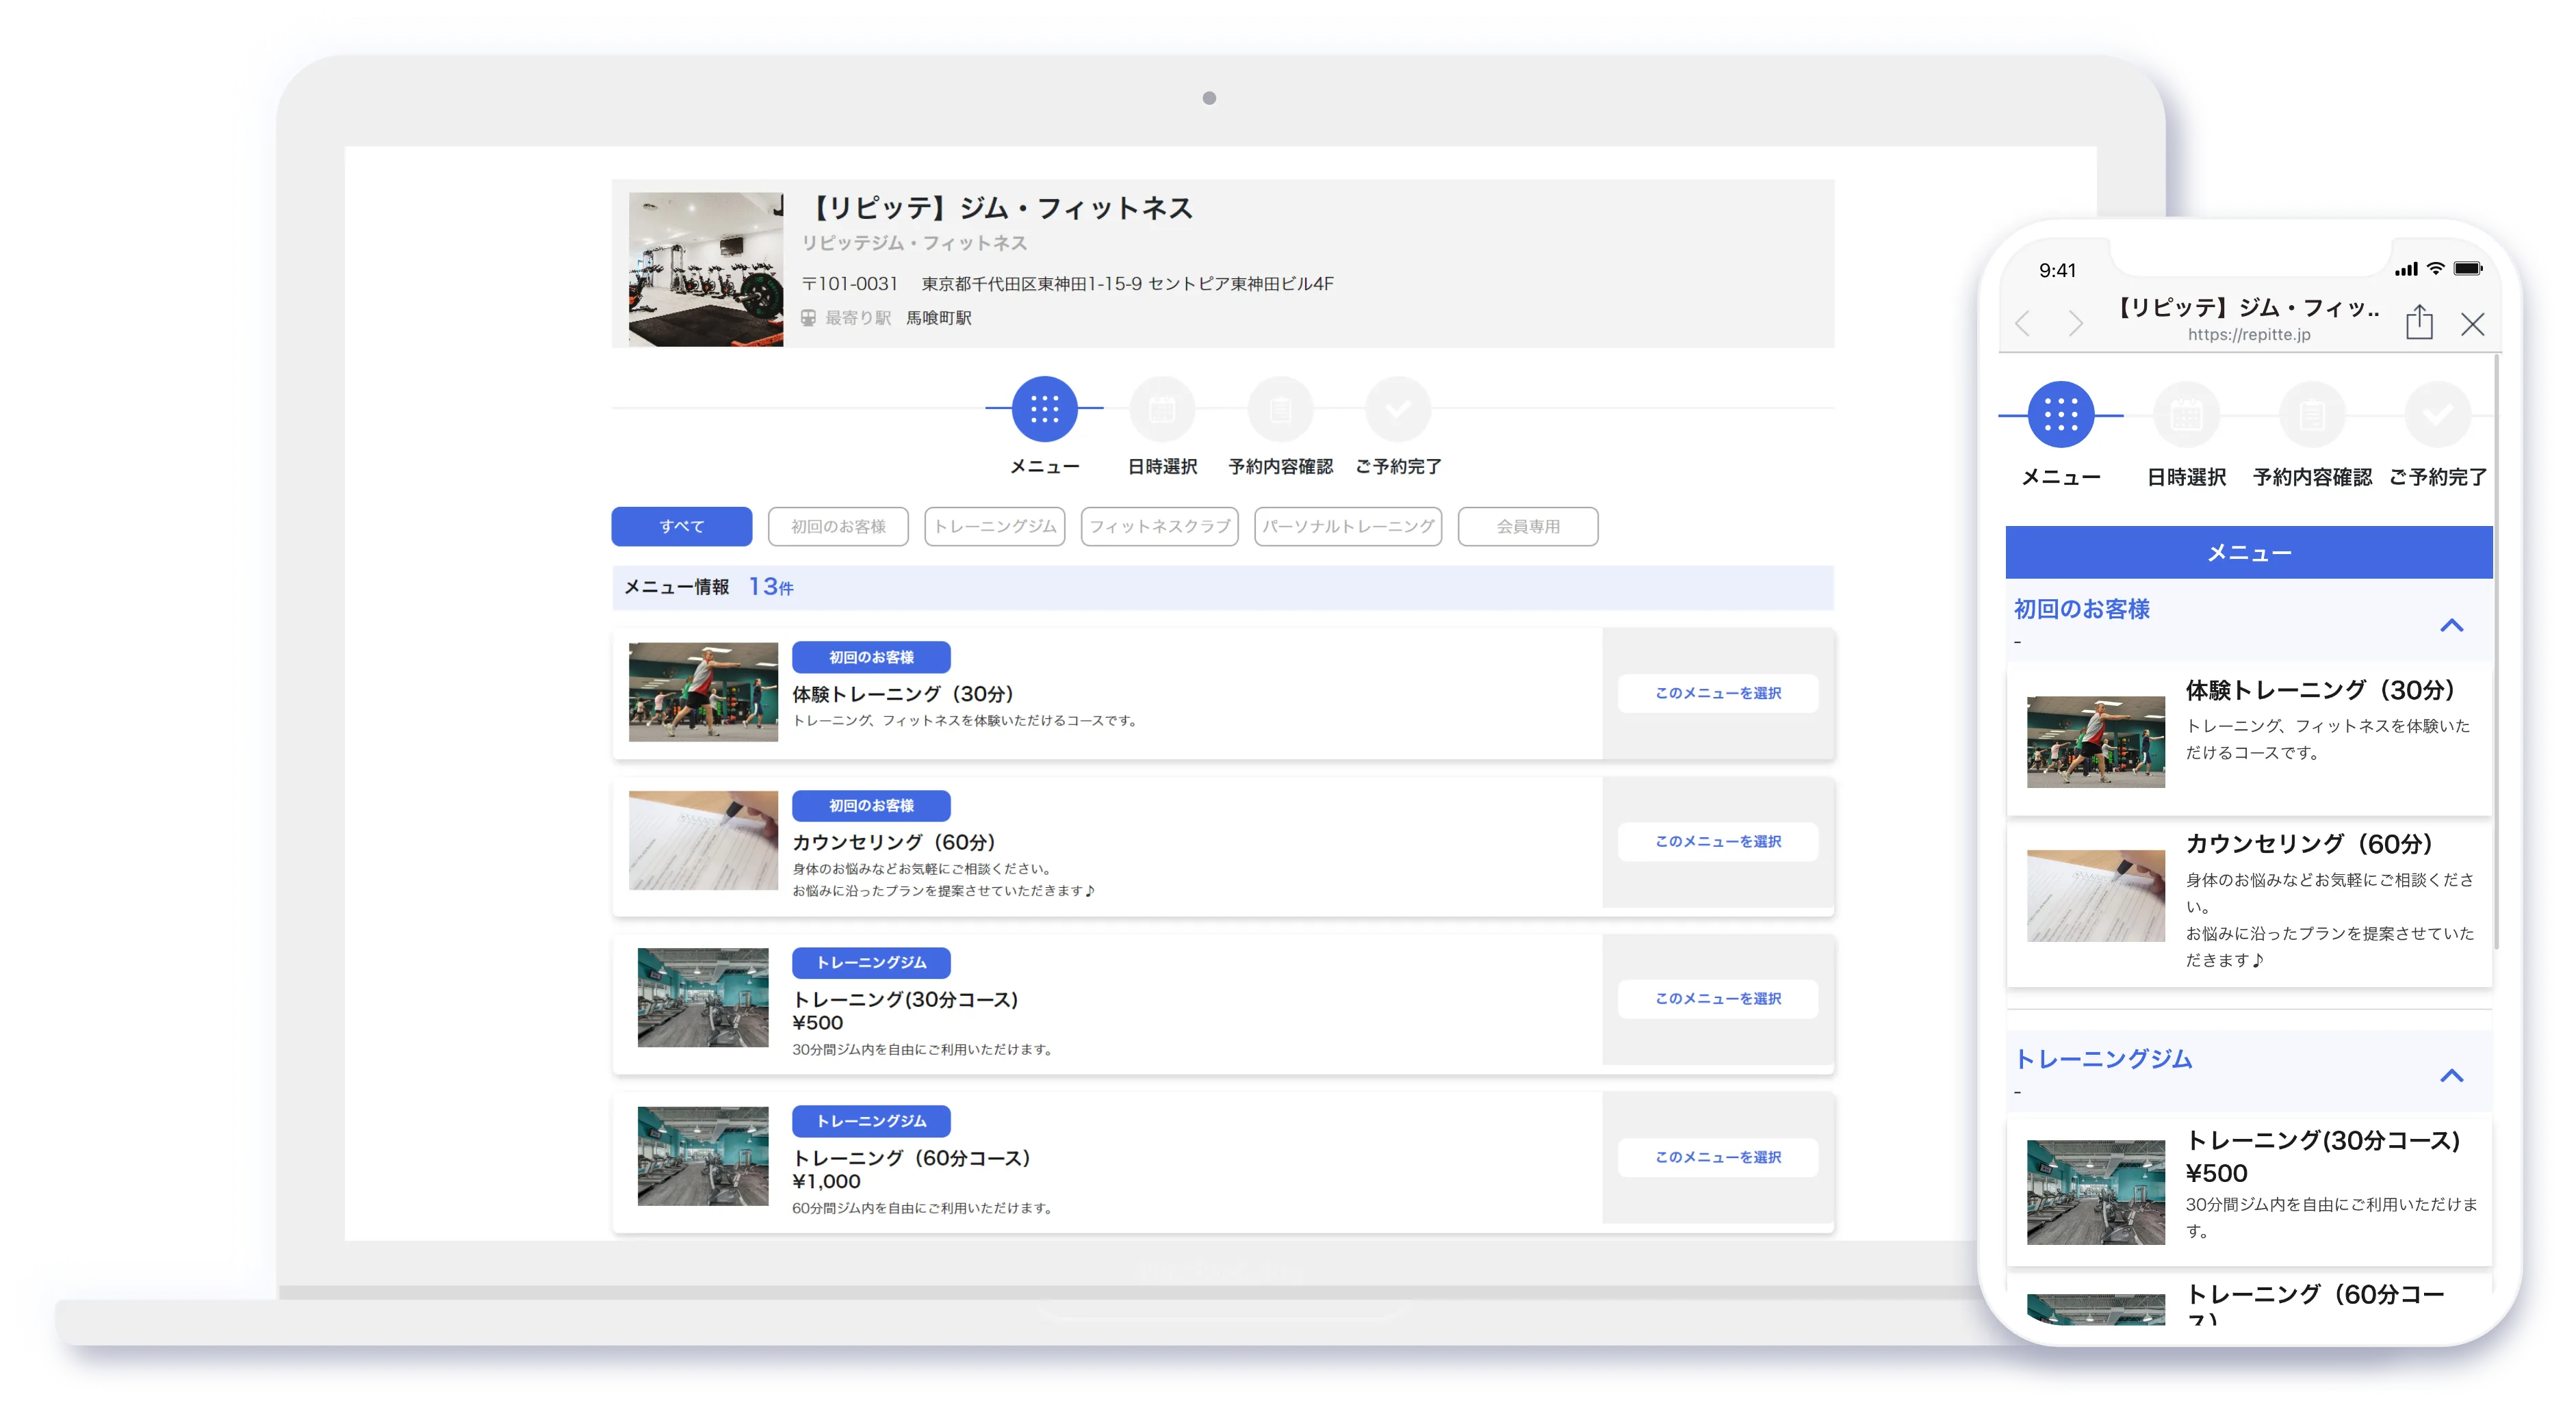Click the desktop menu step grid icon
The image size is (2576, 1405).
1044,409
